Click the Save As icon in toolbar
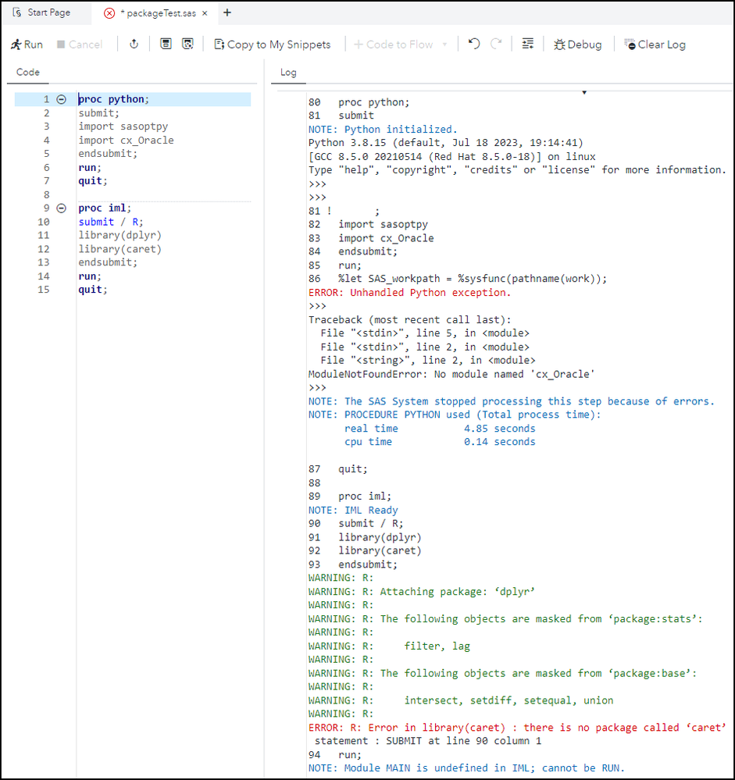 point(187,45)
